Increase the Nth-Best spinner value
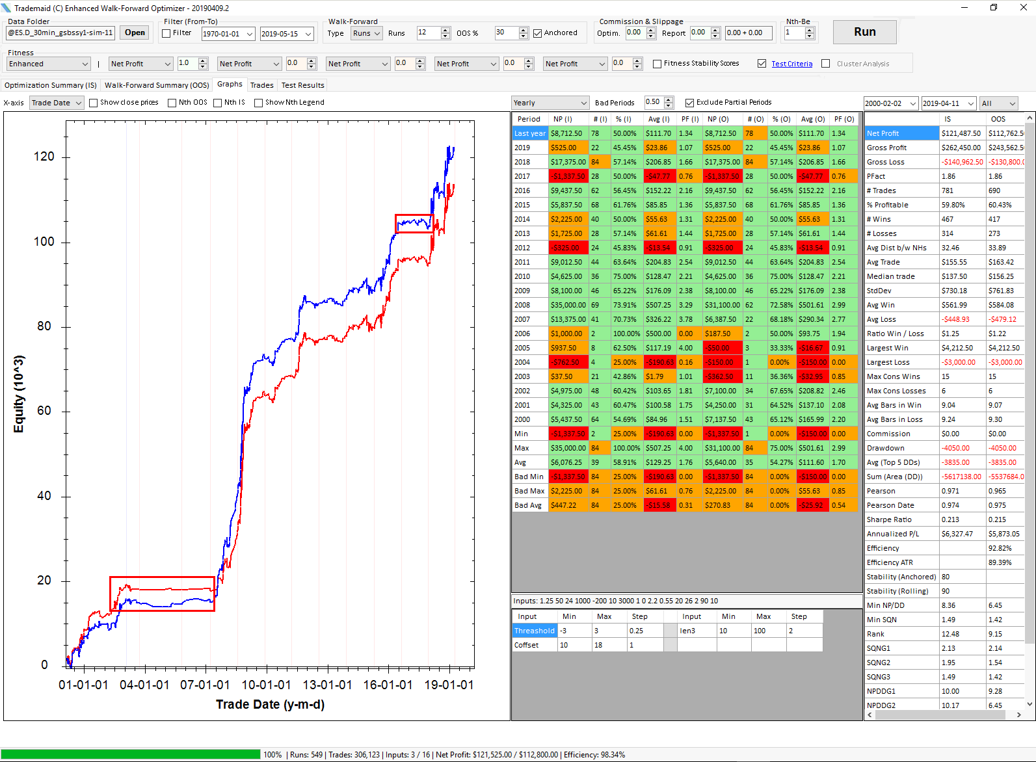 click(810, 30)
